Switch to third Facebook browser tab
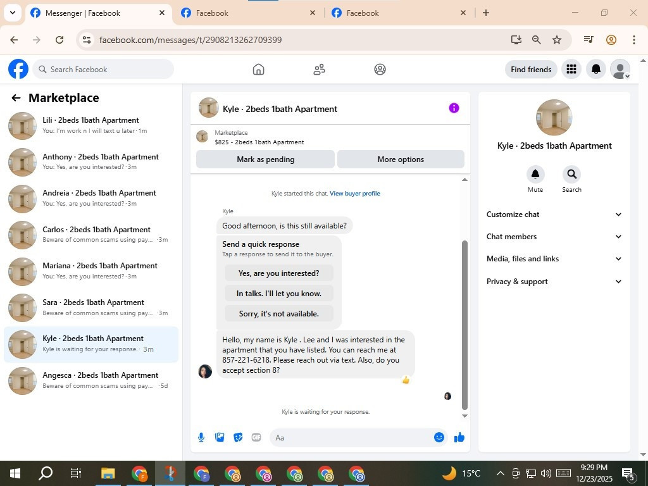648x486 pixels. [399, 13]
